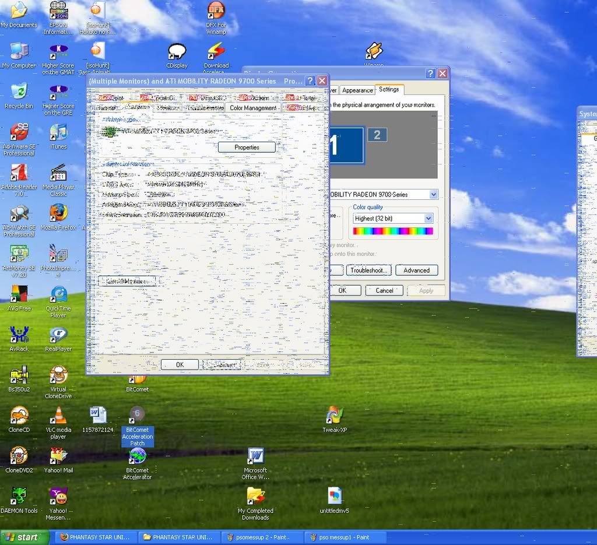
Task: Open the BitComet Accelerator shortcut
Action: click(x=138, y=463)
